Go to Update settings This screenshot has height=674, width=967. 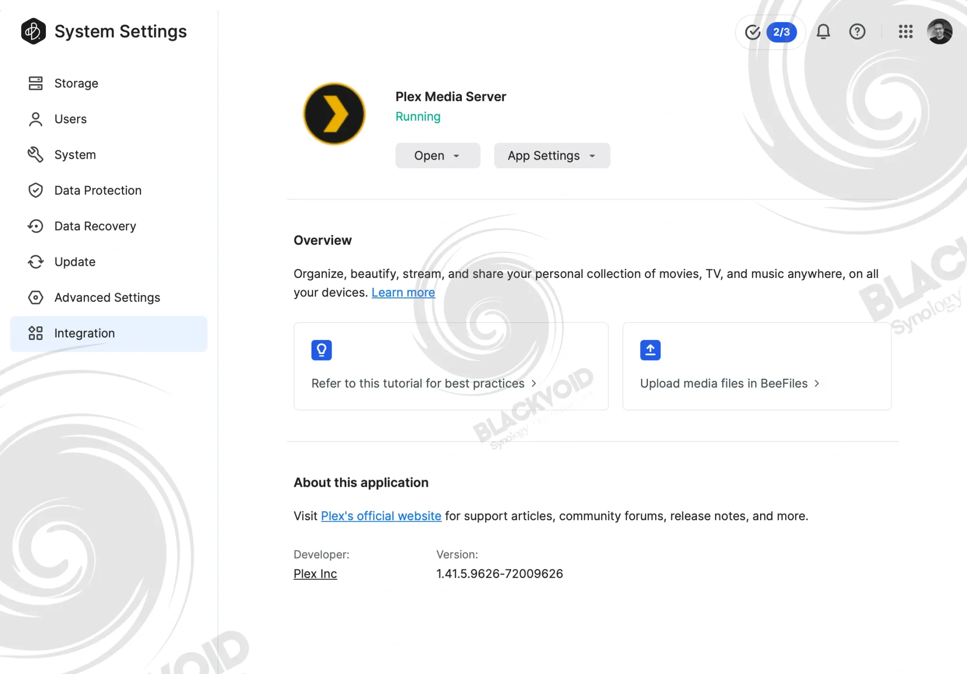click(x=109, y=262)
